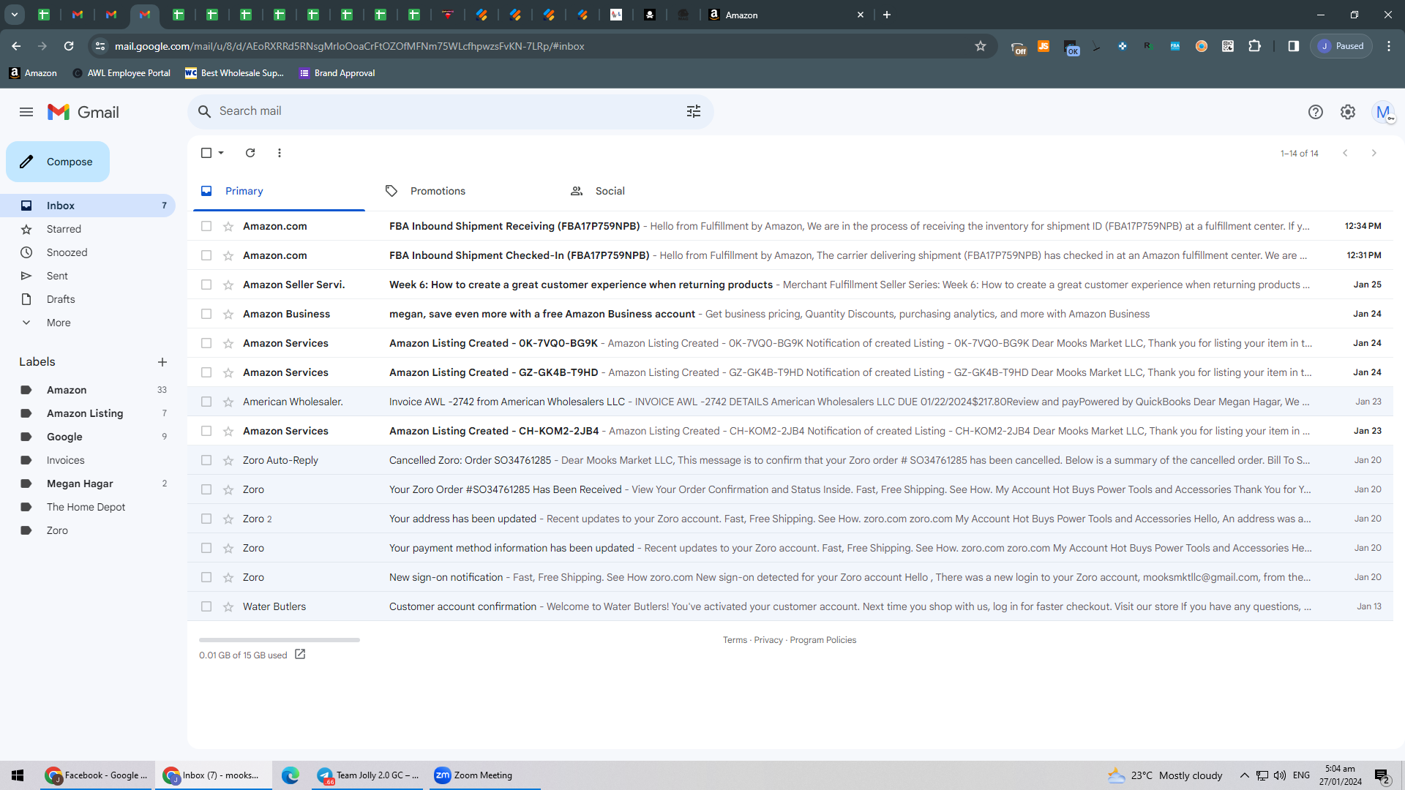Screen dimensions: 1405x790
Task: Click the Privacy link
Action: coord(768,640)
